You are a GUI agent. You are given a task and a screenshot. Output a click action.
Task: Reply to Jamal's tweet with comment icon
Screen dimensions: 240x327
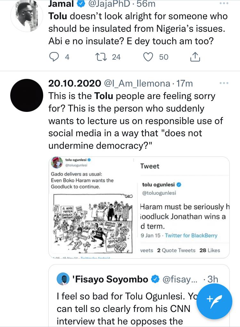[x=55, y=57]
